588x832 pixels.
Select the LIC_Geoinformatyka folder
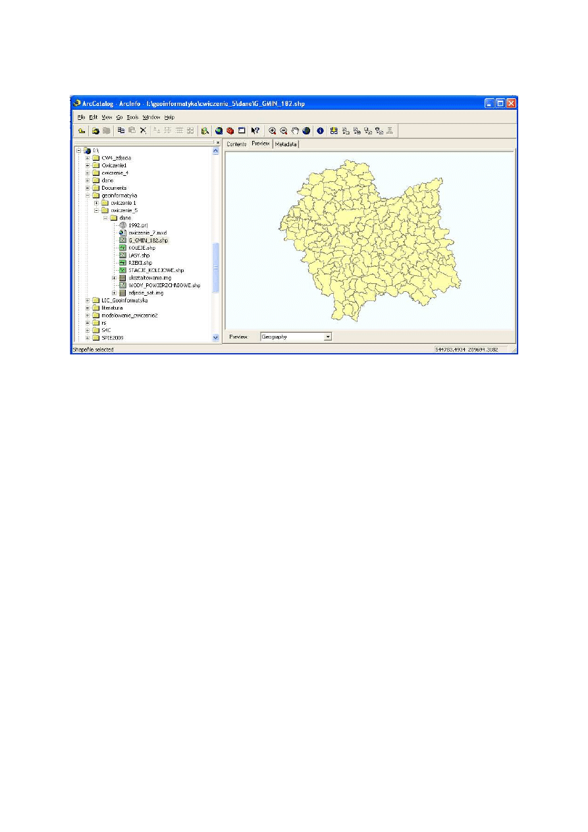point(120,300)
